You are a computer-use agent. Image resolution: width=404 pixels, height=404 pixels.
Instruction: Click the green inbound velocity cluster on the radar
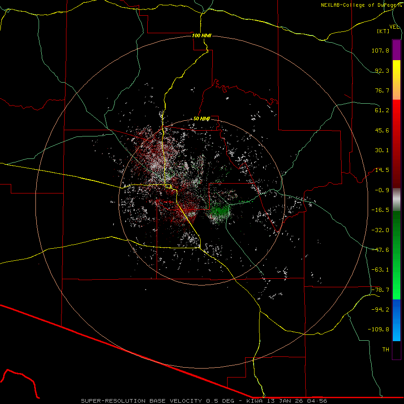(219, 213)
